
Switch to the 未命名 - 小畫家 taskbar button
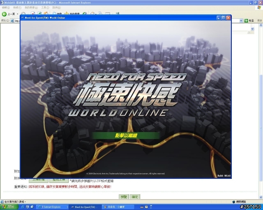118,207
